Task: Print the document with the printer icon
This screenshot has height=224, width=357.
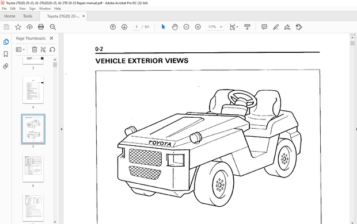Action: click(41, 27)
